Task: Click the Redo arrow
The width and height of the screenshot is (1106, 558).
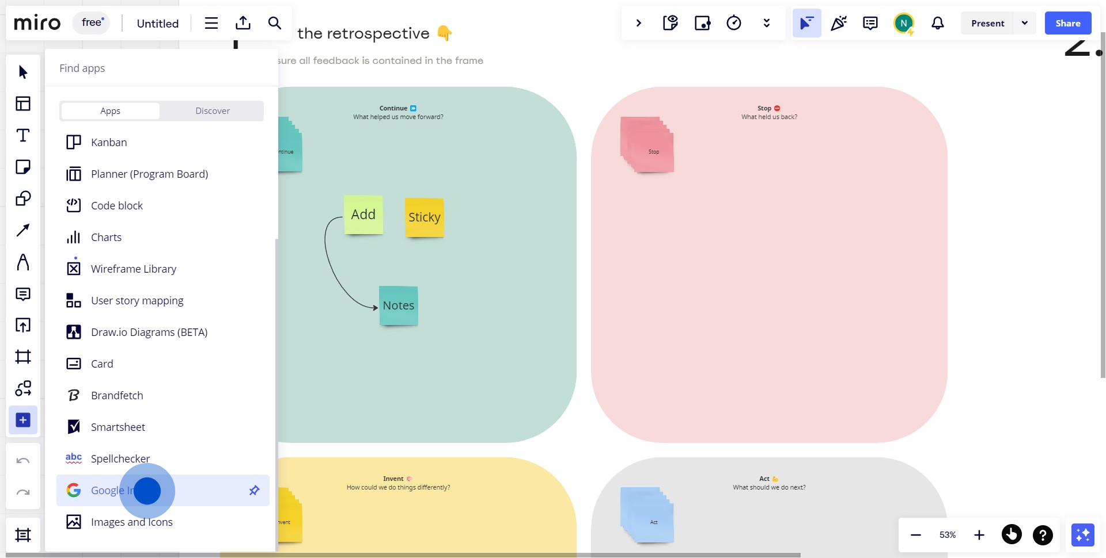Action: (x=23, y=492)
